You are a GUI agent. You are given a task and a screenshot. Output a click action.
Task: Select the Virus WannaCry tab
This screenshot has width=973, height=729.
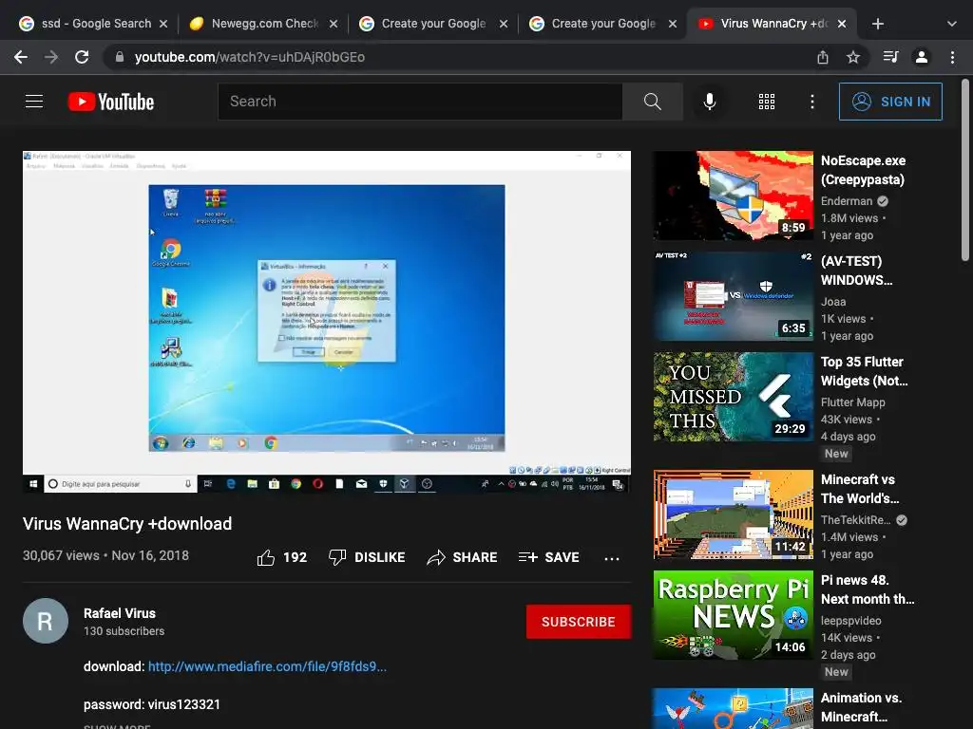(773, 24)
